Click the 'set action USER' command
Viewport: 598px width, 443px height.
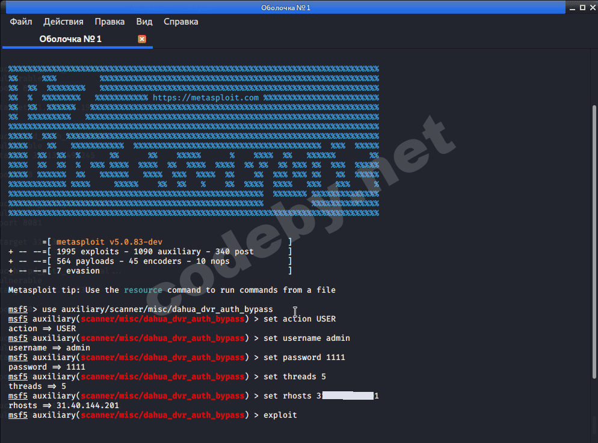(x=300, y=319)
